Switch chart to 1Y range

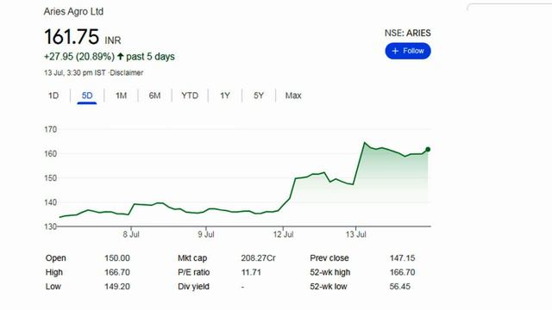coord(225,96)
